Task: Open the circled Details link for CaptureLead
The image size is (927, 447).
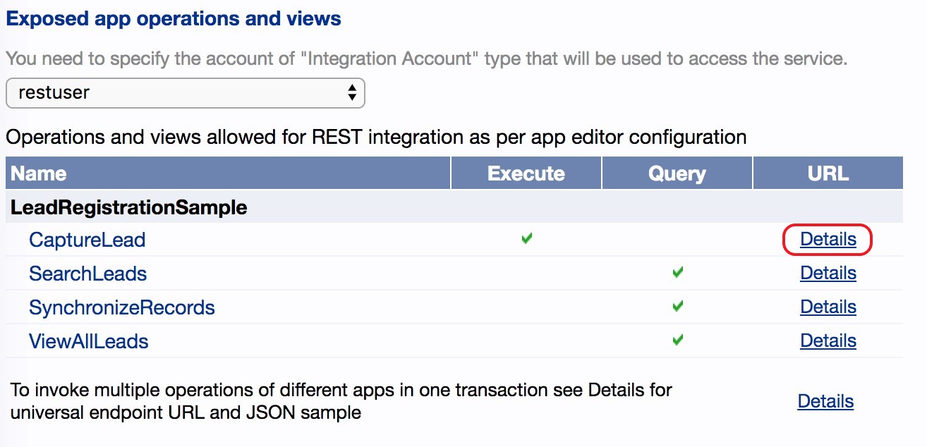Action: pos(828,240)
